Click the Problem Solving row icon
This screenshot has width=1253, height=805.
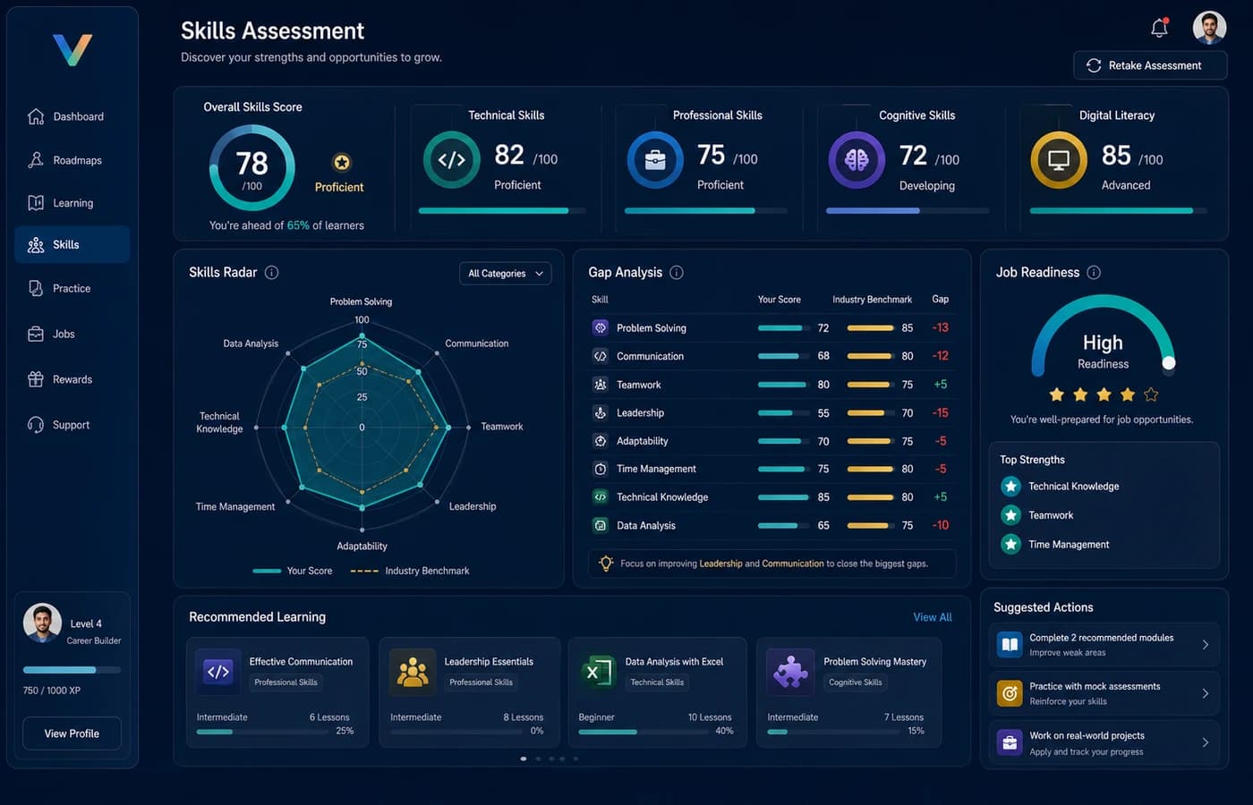click(x=601, y=328)
